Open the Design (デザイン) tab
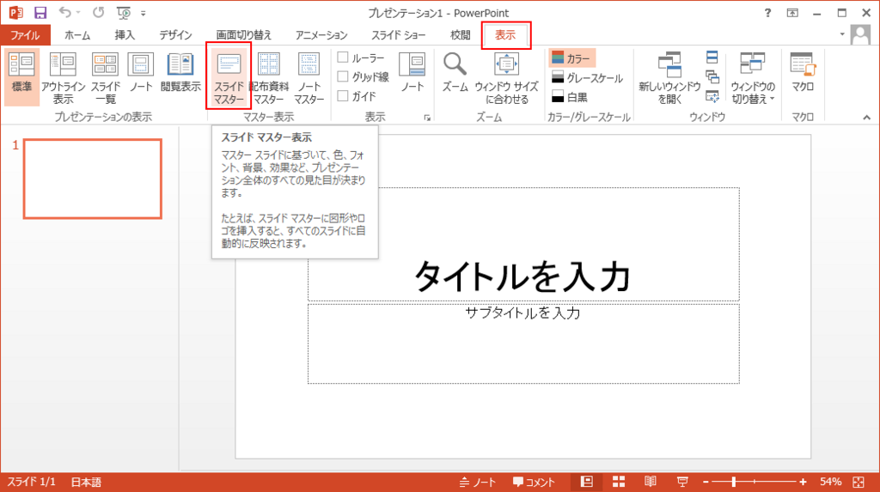The width and height of the screenshot is (880, 492). (x=175, y=35)
